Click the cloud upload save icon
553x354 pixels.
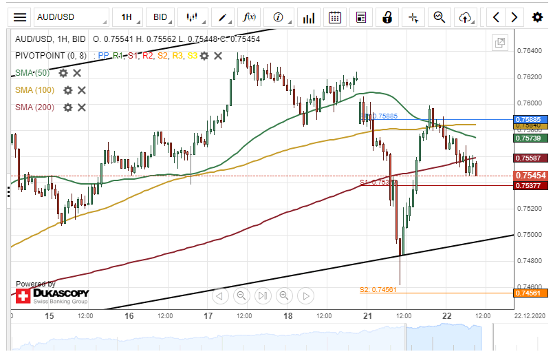click(x=466, y=17)
